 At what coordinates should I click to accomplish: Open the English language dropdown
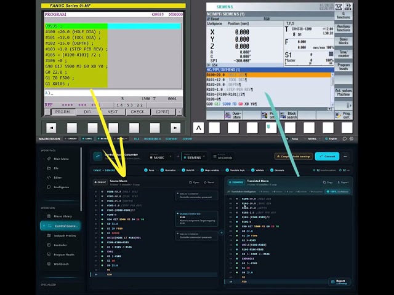pyautogui.click(x=331, y=139)
